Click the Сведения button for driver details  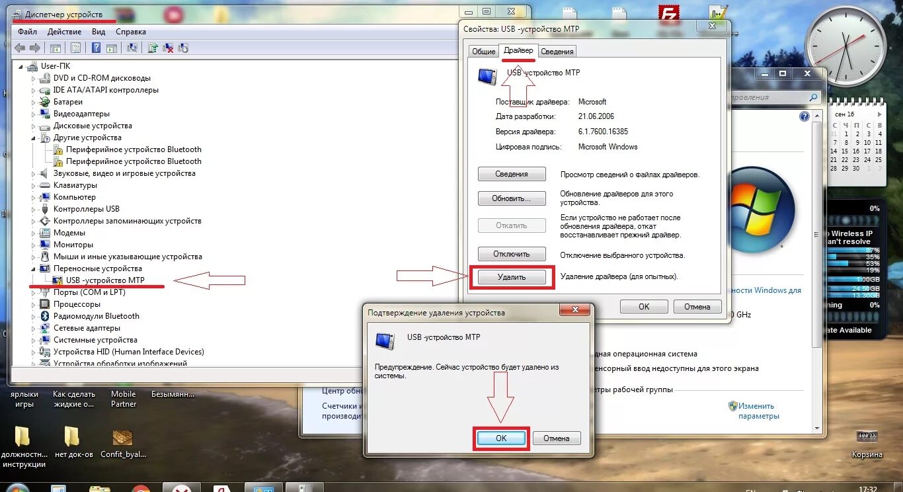[512, 174]
